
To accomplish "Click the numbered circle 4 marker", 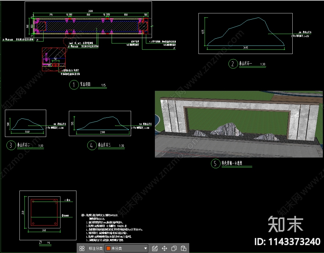I will click(x=92, y=145).
